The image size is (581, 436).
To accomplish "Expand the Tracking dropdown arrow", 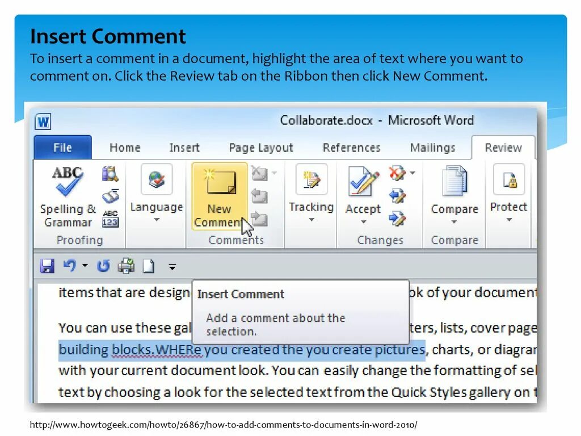I will click(x=311, y=220).
